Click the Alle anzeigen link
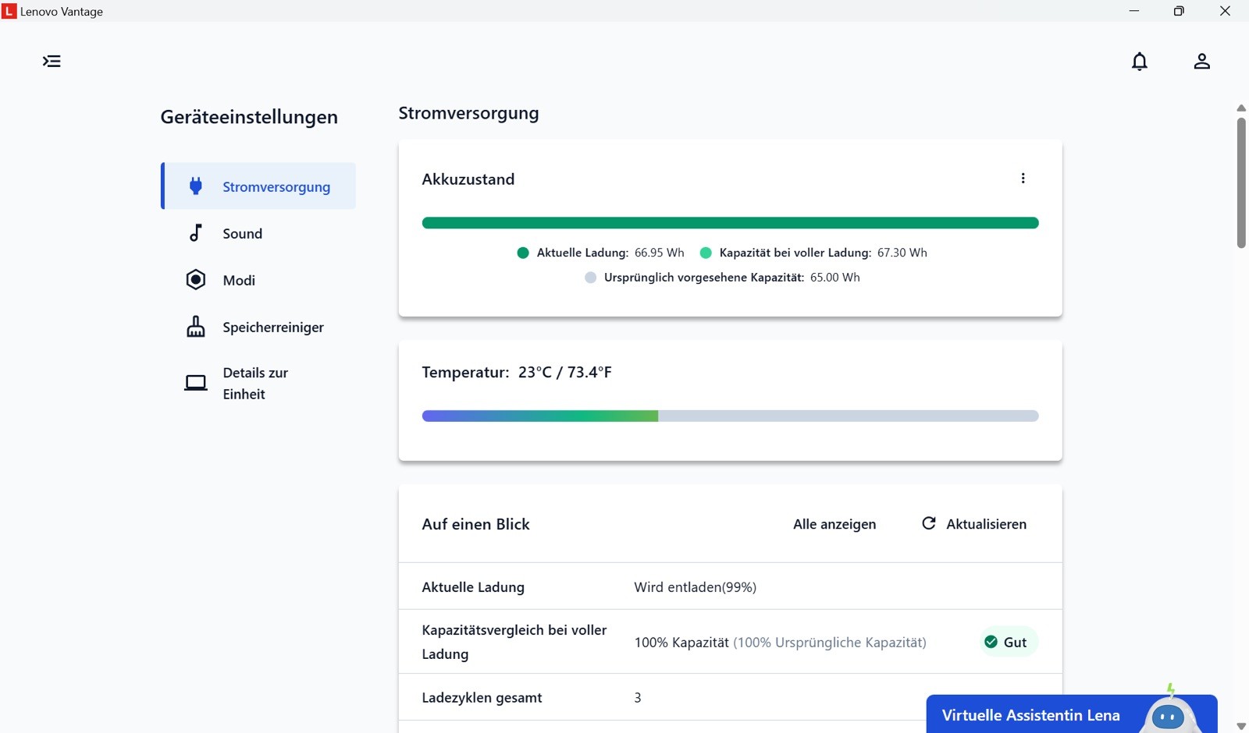The height and width of the screenshot is (733, 1249). click(x=834, y=524)
